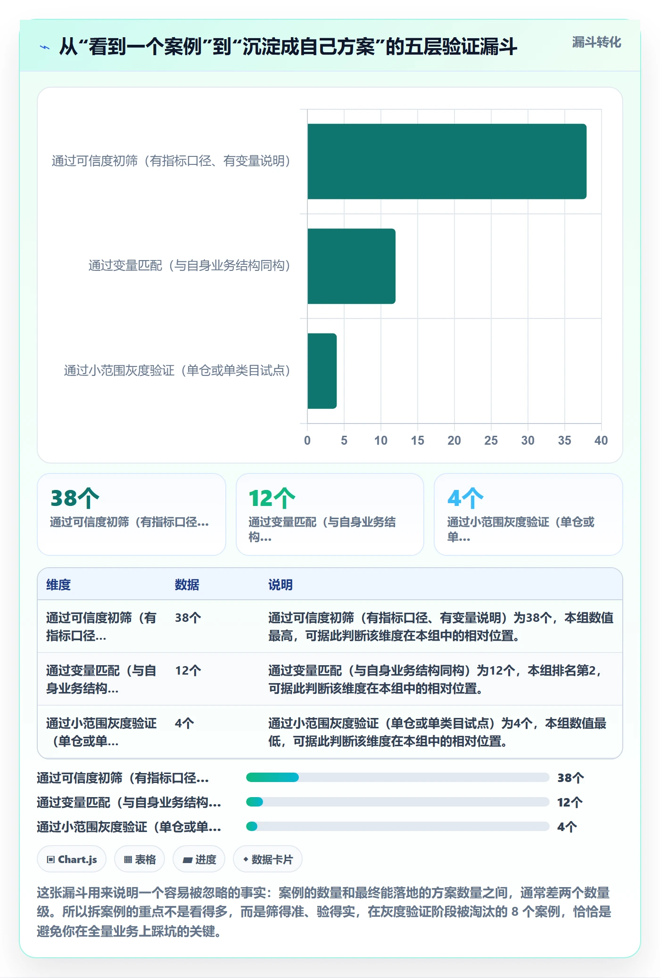Select the 进度 chip
This screenshot has width=660, height=978.
coord(199,859)
